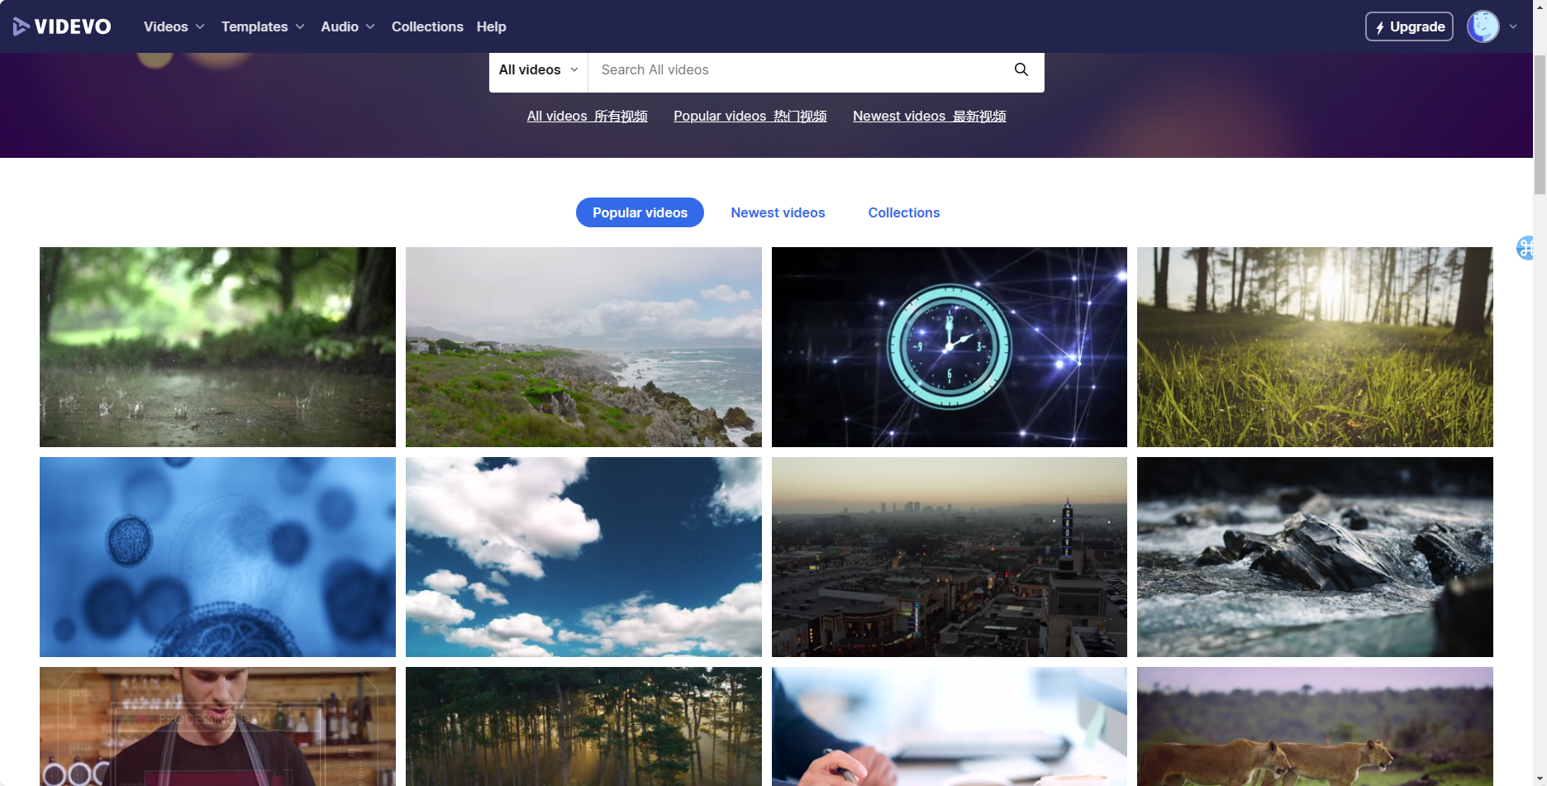Open the glowing clock animation video
This screenshot has height=786, width=1547.
950,347
